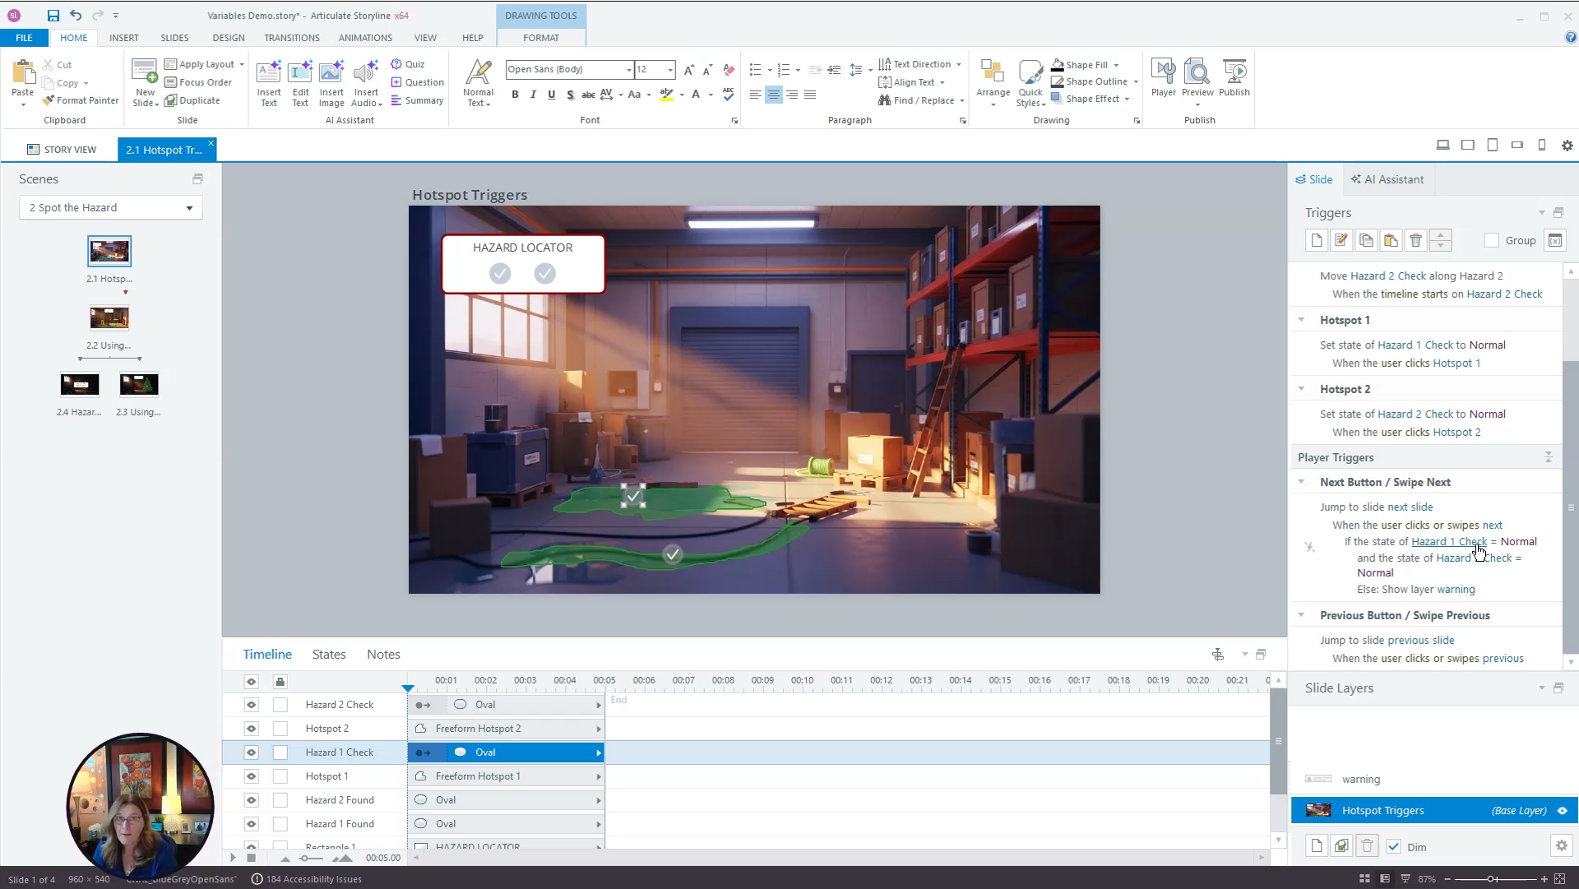The width and height of the screenshot is (1579, 889).
Task: Click the Insert Image AI icon
Action: (x=331, y=74)
